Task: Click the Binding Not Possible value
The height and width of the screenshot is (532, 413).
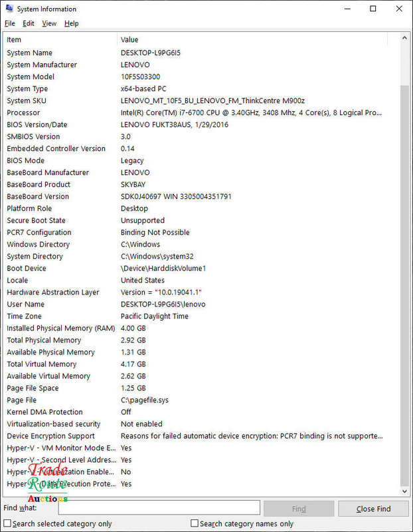Action: [x=155, y=232]
